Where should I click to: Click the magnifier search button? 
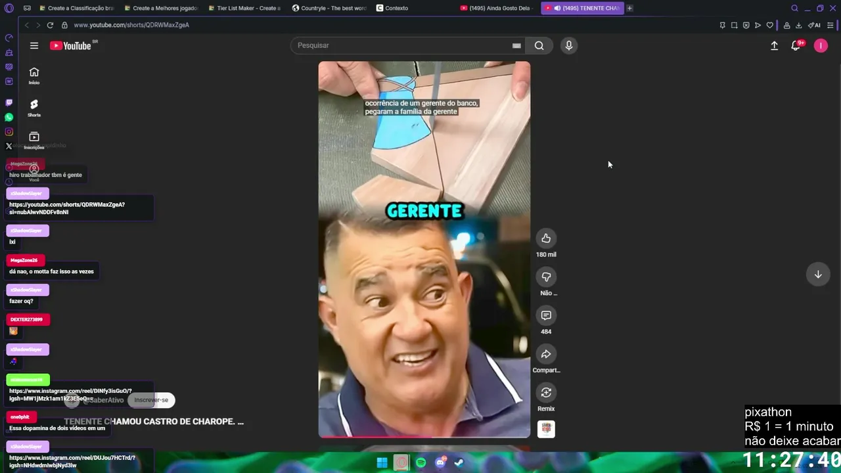coord(539,45)
